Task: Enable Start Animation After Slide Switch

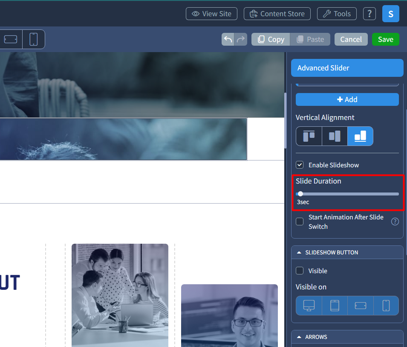Action: point(300,222)
